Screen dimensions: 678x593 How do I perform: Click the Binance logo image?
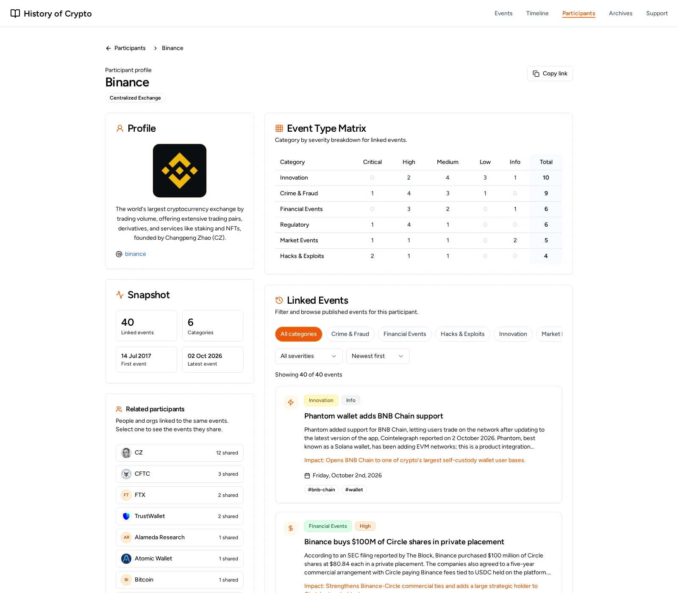coord(180,171)
